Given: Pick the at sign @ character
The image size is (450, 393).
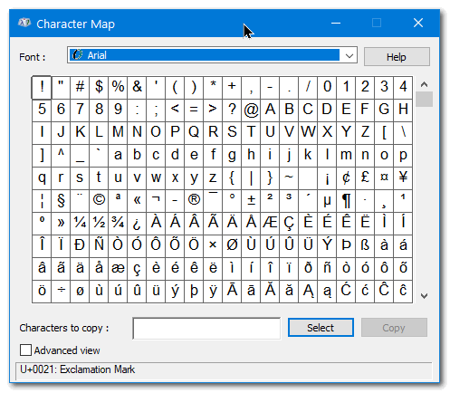Looking at the screenshot, I should [251, 110].
